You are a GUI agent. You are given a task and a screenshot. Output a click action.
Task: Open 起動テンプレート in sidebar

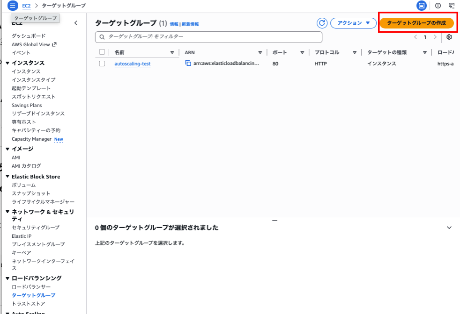(31, 88)
